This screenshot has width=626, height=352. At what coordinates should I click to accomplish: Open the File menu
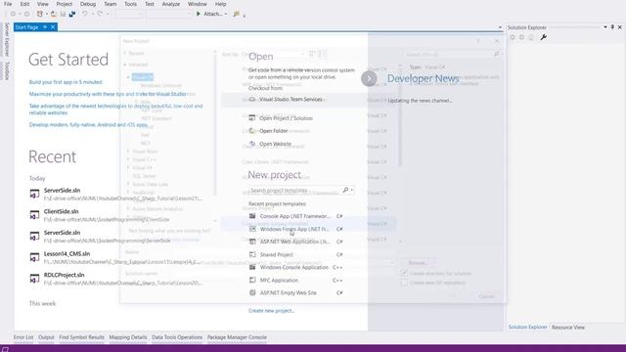tap(8, 4)
